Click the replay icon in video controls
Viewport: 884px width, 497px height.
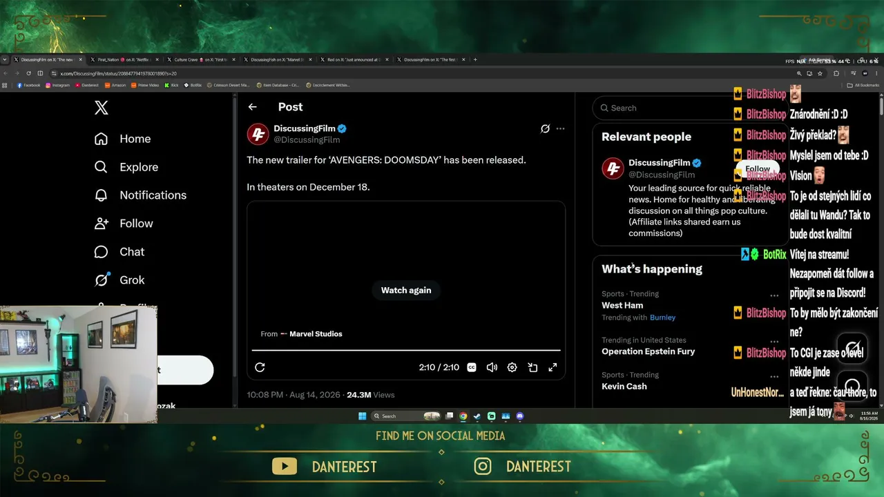(x=260, y=367)
